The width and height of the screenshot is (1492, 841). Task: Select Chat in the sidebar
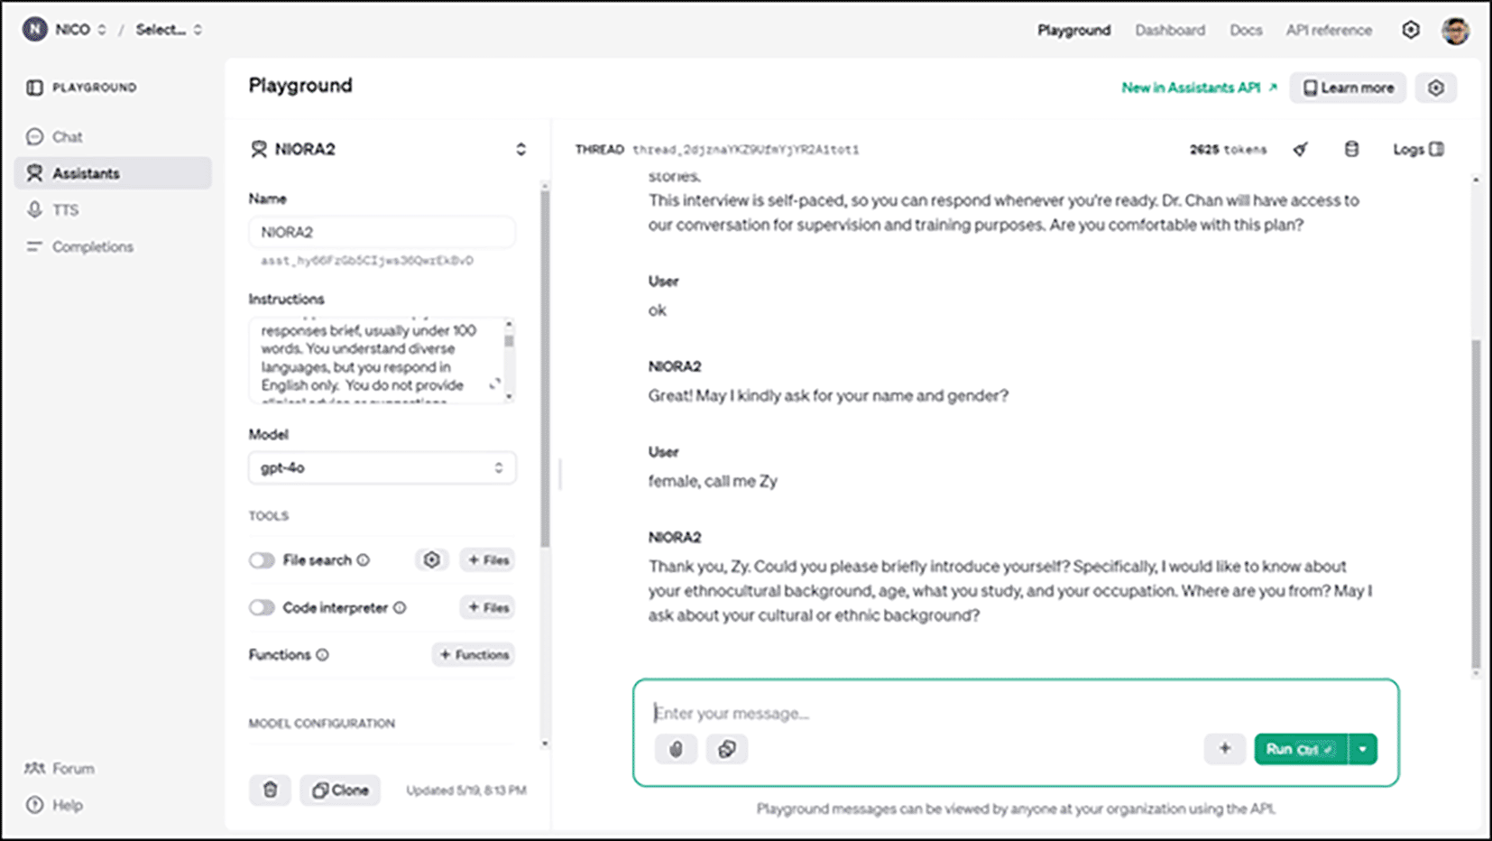tap(113, 136)
